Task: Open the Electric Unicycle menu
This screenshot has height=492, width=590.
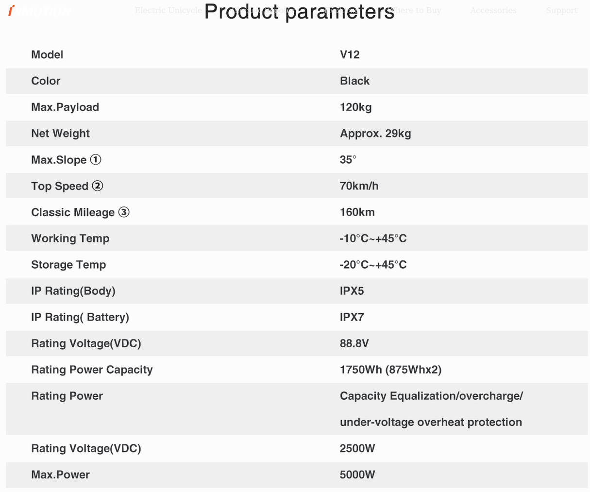Action: click(168, 10)
